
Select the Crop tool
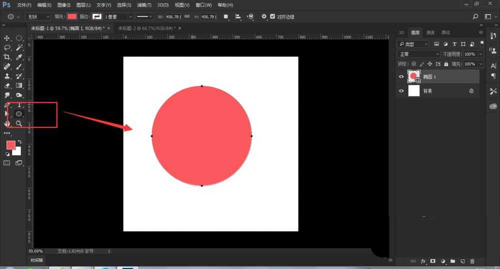click(7, 57)
